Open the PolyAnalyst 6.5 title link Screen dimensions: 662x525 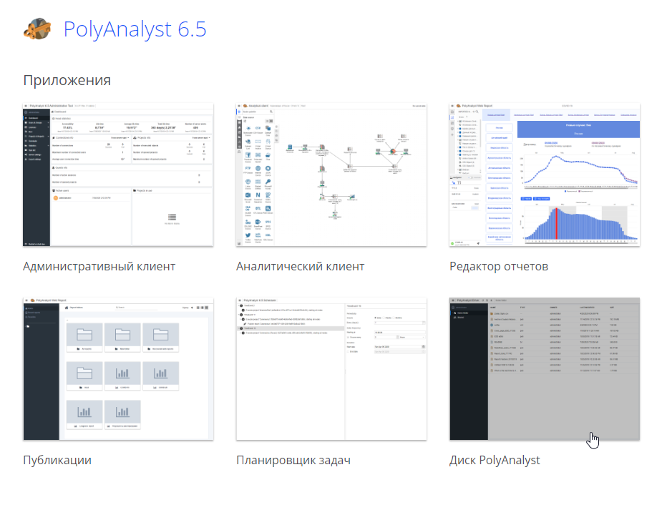135,29
